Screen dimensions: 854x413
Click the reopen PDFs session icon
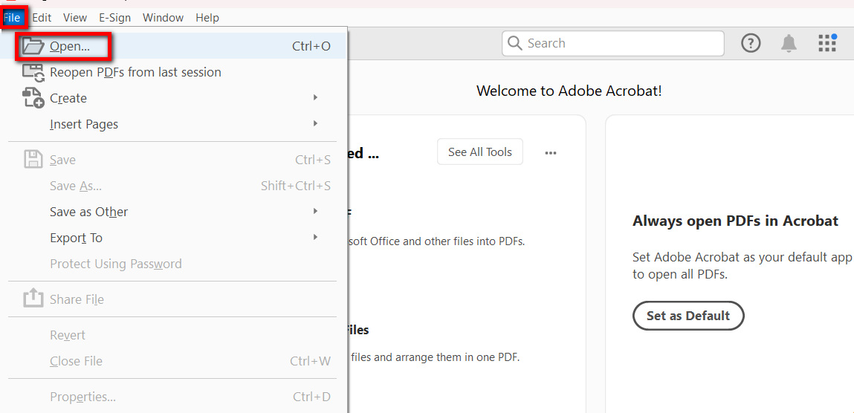coord(33,72)
